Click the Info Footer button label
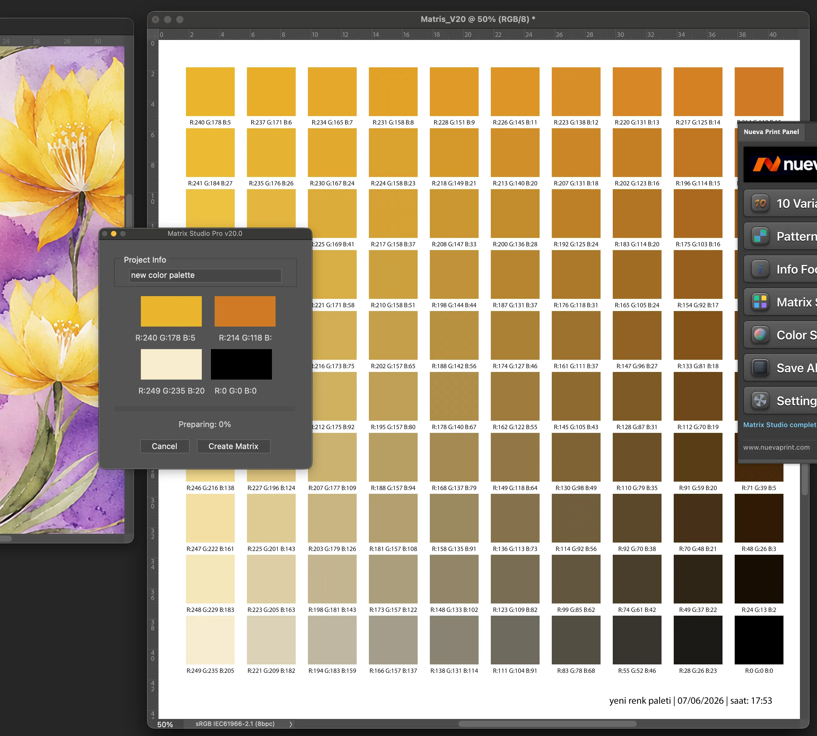817x736 pixels. pos(796,269)
